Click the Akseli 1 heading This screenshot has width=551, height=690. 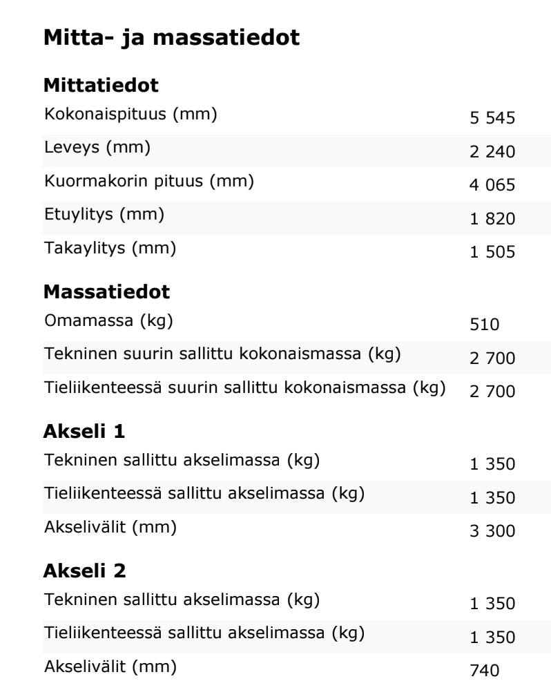(84, 431)
